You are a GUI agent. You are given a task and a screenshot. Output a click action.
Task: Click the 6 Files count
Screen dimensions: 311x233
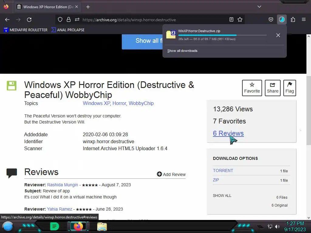tap(282, 197)
